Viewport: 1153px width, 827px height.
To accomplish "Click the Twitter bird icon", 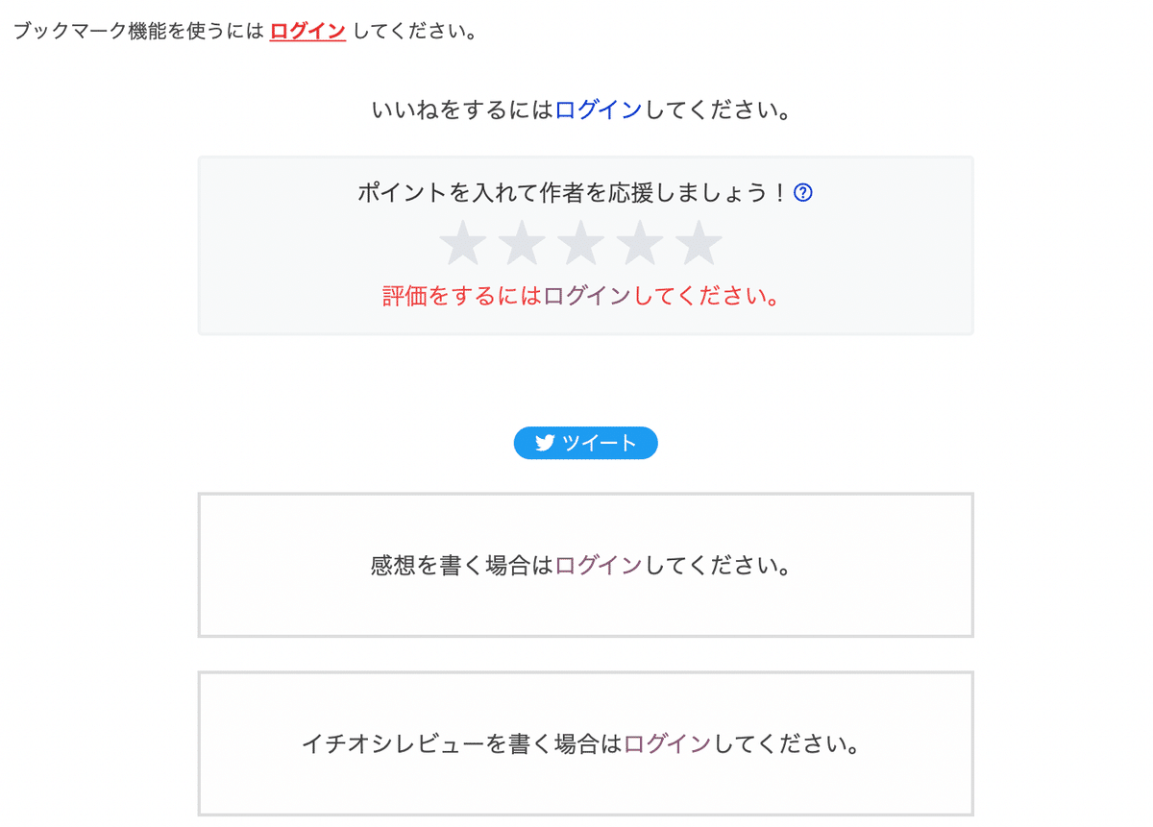I will [546, 443].
